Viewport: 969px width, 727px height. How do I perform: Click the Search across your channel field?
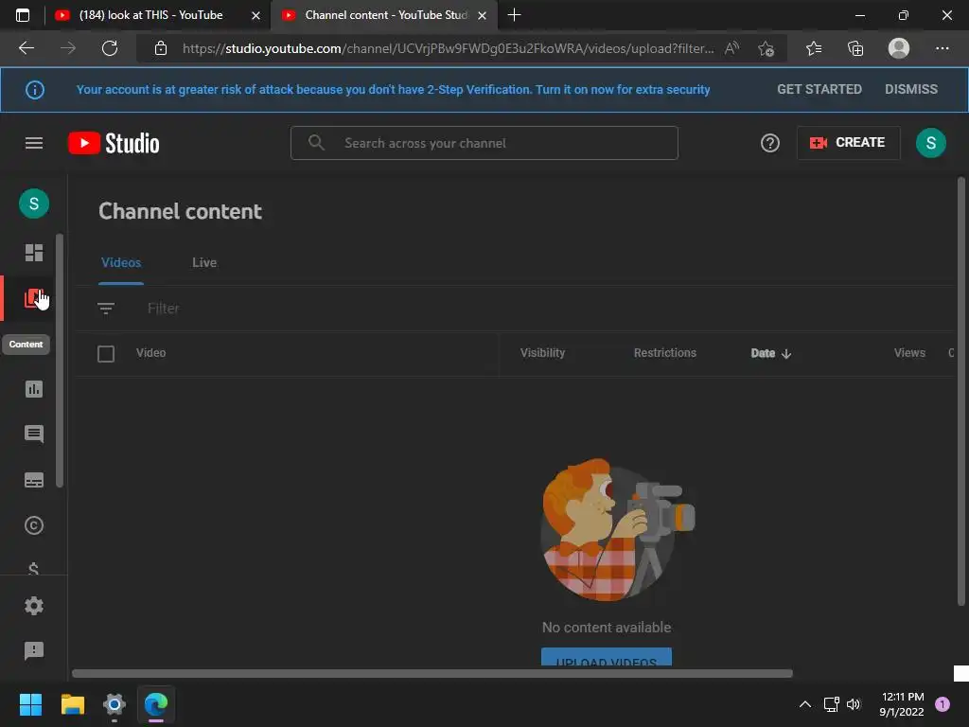tap(484, 143)
